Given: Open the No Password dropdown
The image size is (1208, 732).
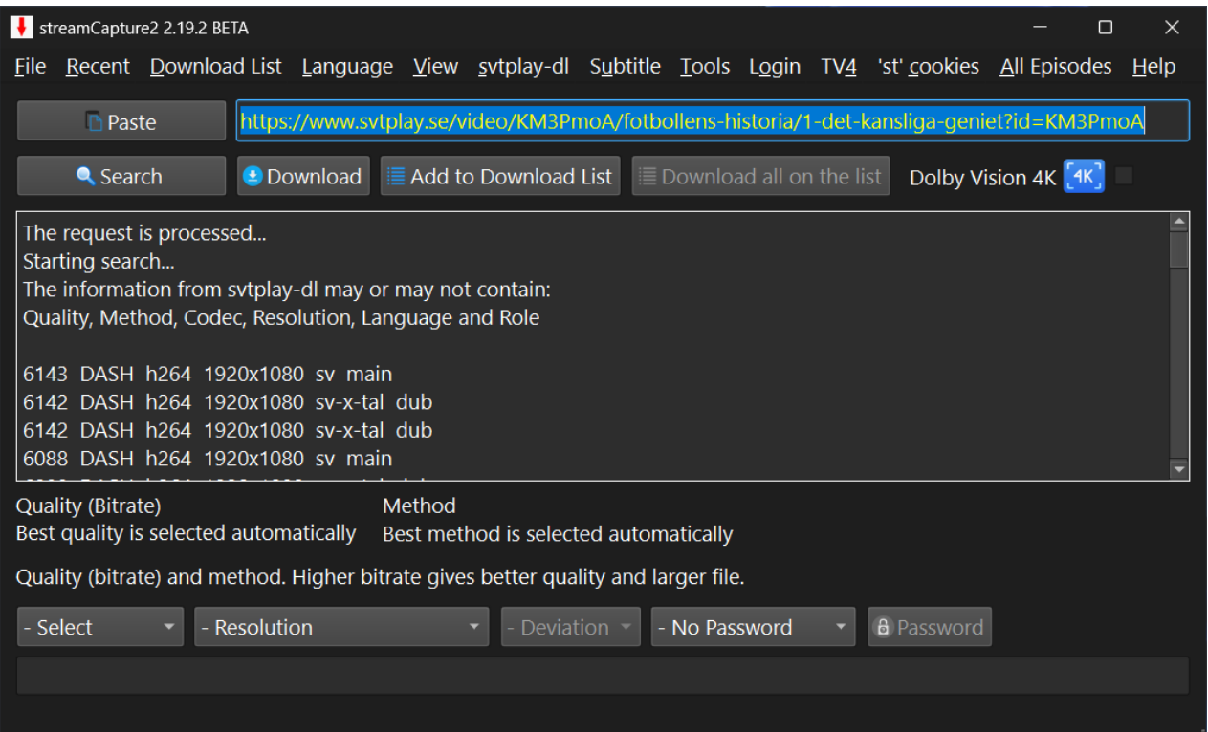Looking at the screenshot, I should coord(754,628).
